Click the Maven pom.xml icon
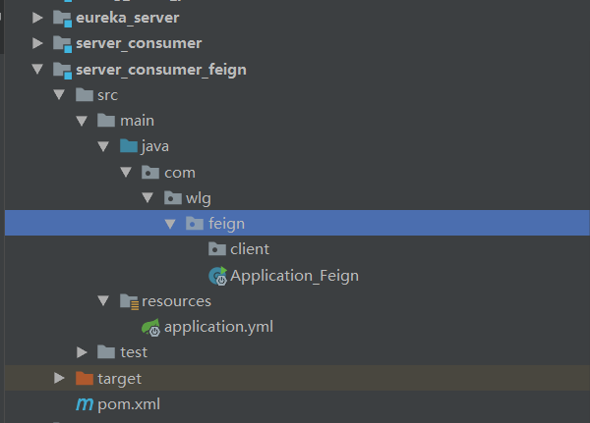The width and height of the screenshot is (590, 423). click(85, 404)
